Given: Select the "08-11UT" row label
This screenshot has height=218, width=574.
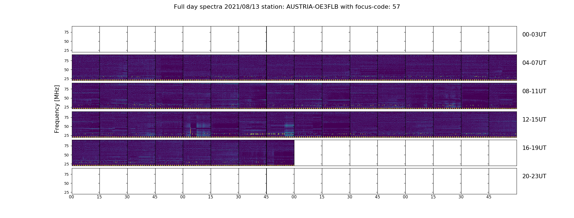Looking at the screenshot, I should coord(534,91).
